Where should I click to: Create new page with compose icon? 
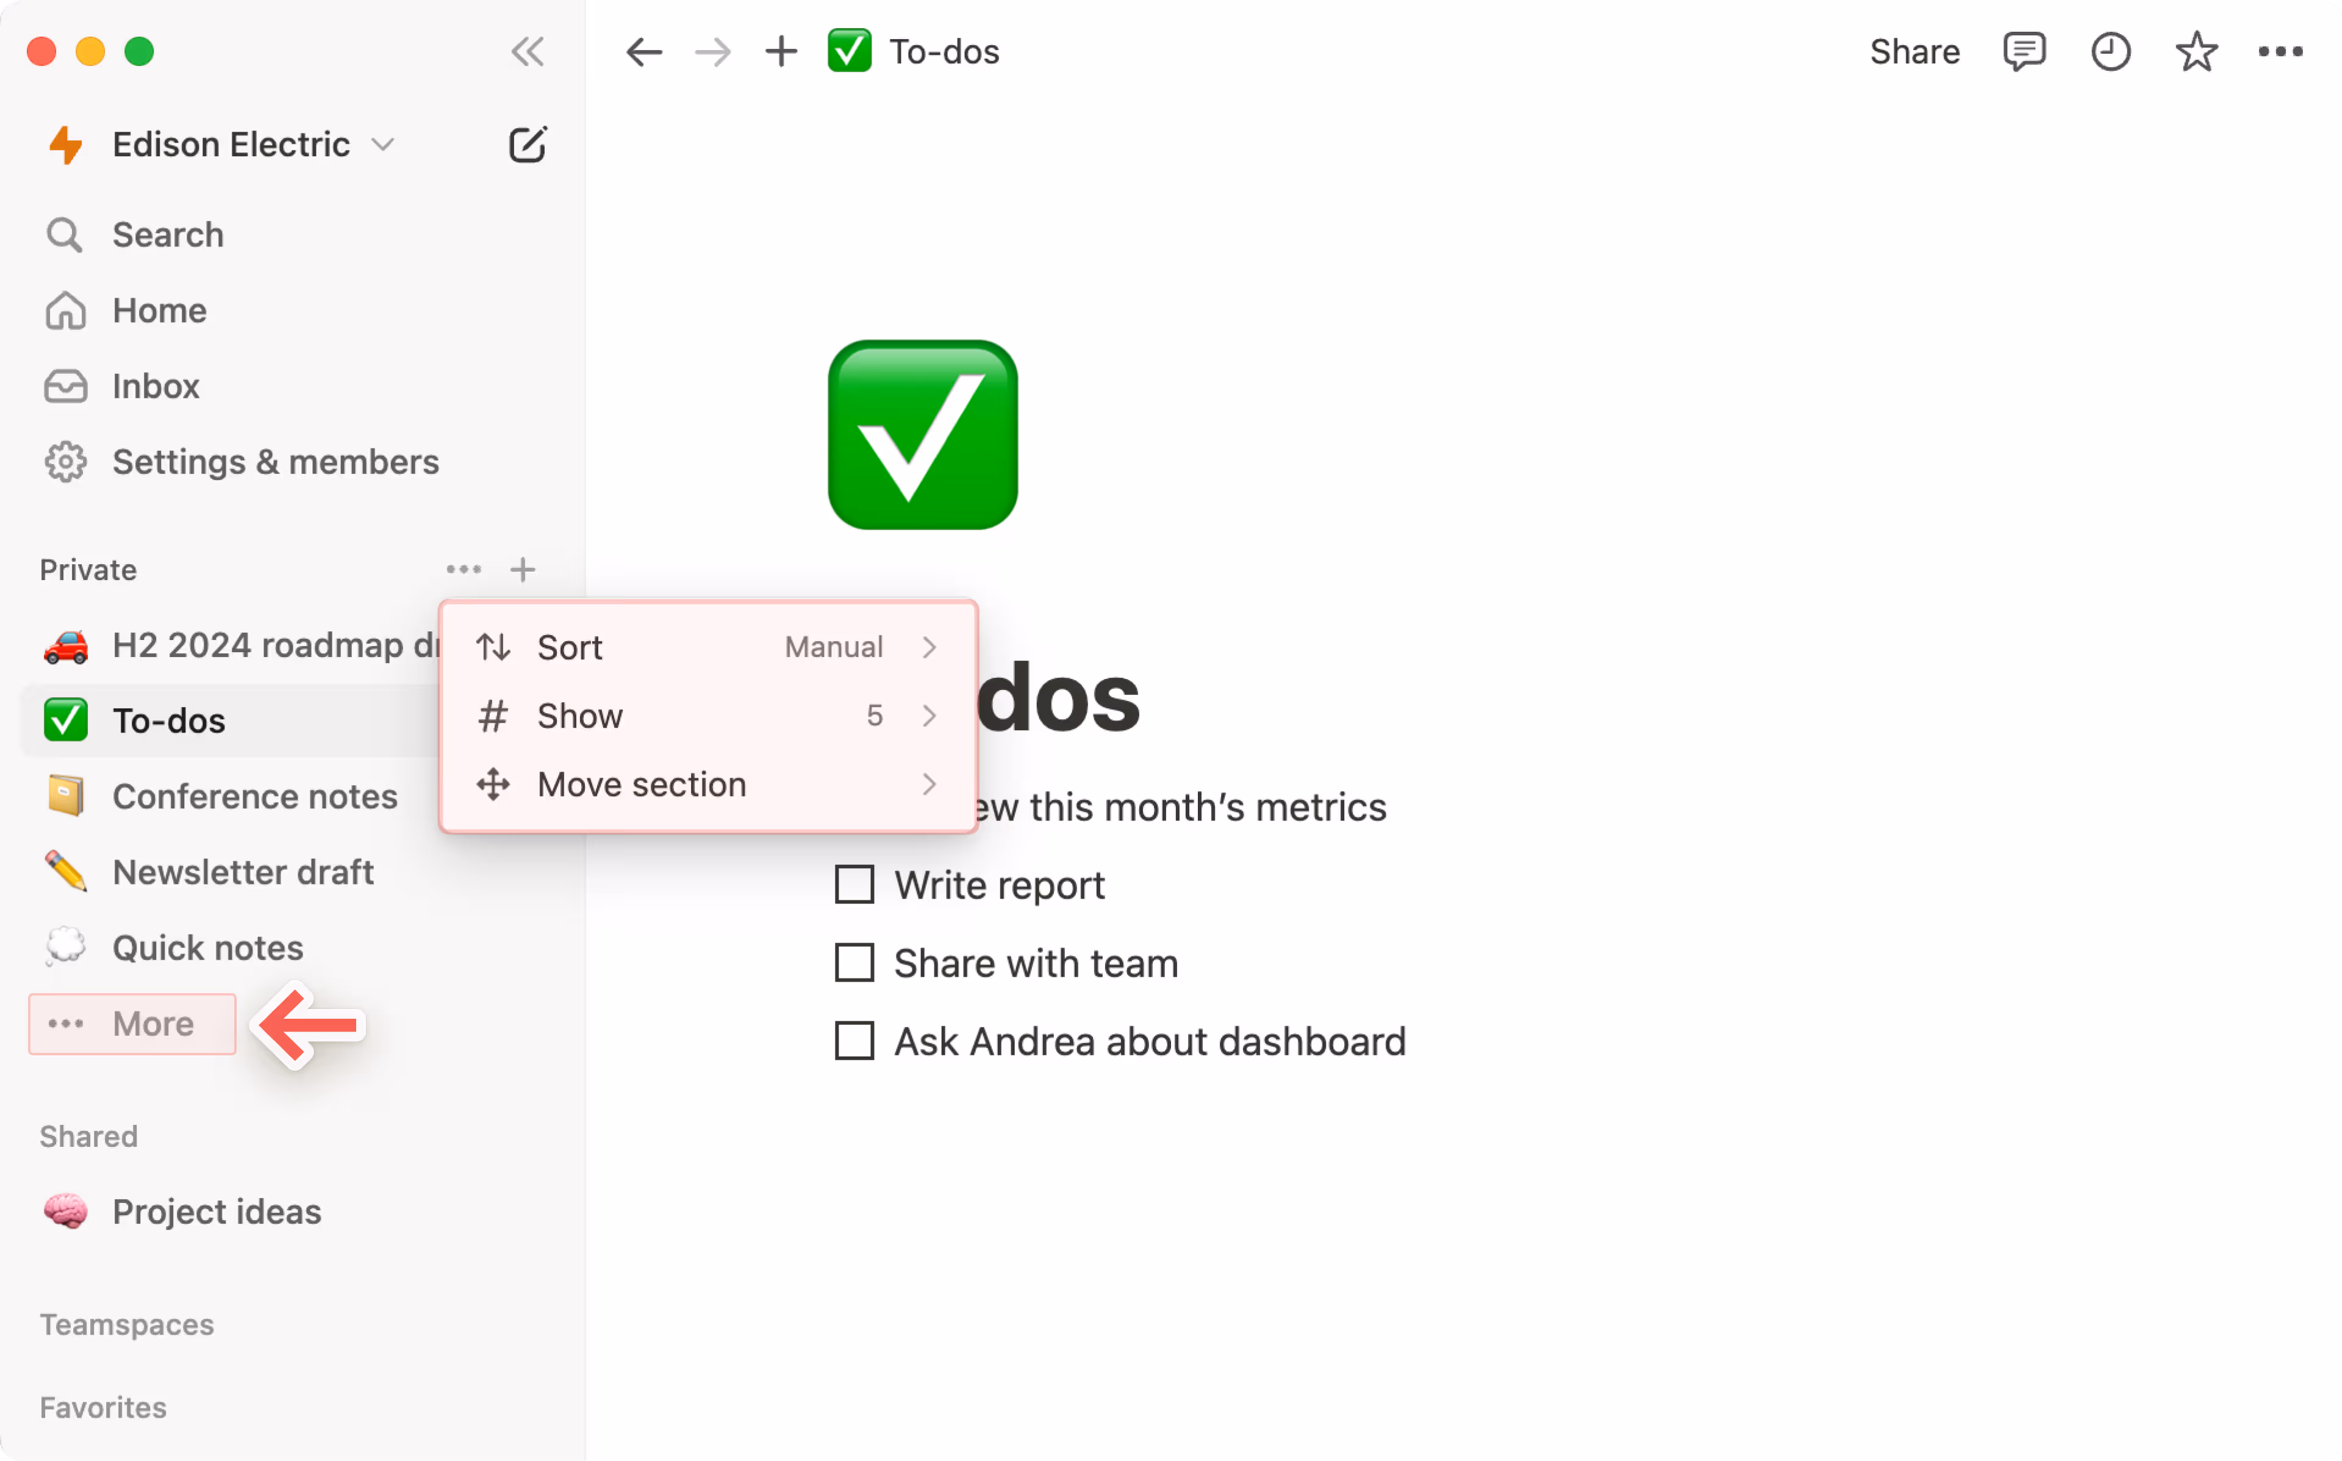pos(528,145)
